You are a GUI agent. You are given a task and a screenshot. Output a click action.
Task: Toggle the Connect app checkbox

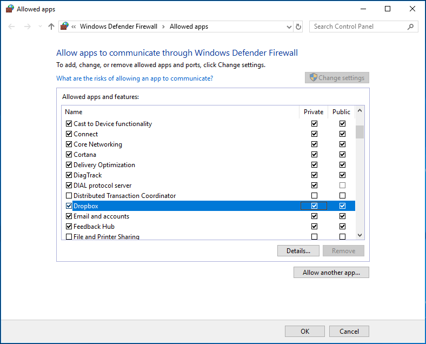pos(69,134)
